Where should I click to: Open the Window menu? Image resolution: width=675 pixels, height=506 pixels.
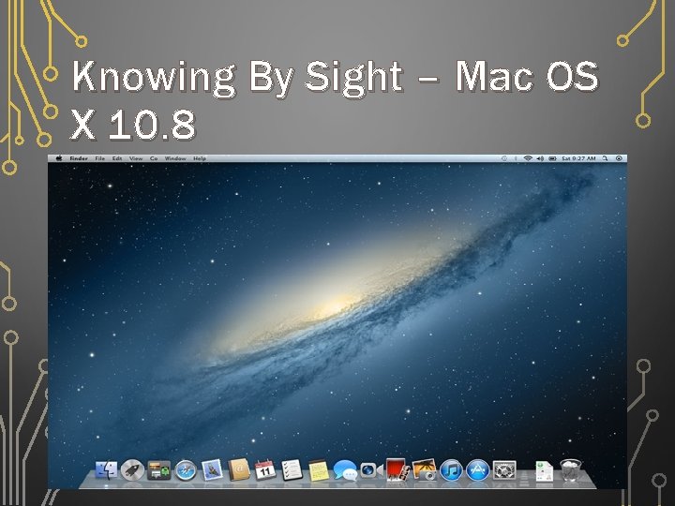[x=175, y=158]
